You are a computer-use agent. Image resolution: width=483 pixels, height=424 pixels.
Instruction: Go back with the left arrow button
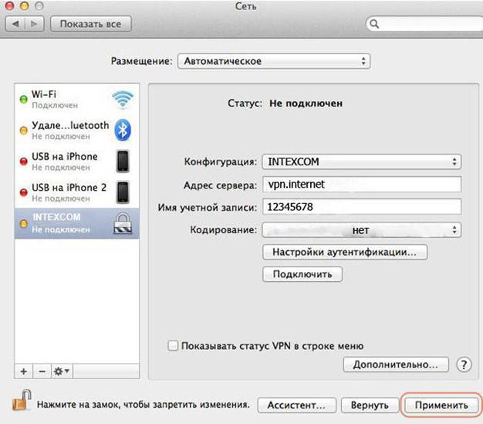click(x=18, y=24)
